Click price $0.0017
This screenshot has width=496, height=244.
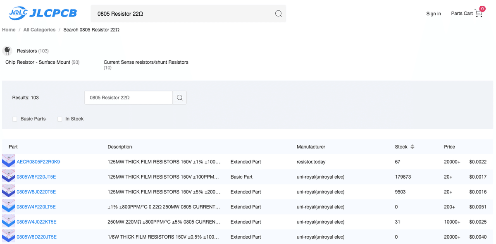click(478, 177)
